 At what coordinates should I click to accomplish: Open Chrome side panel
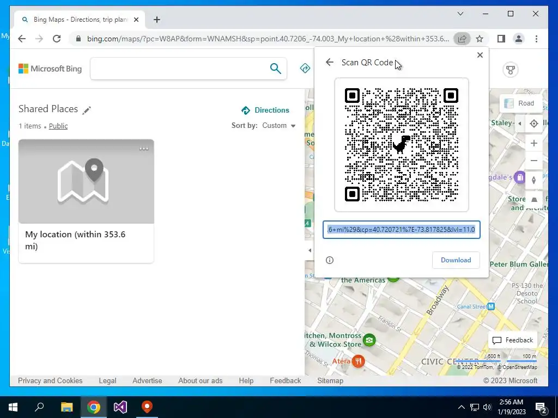click(x=501, y=39)
